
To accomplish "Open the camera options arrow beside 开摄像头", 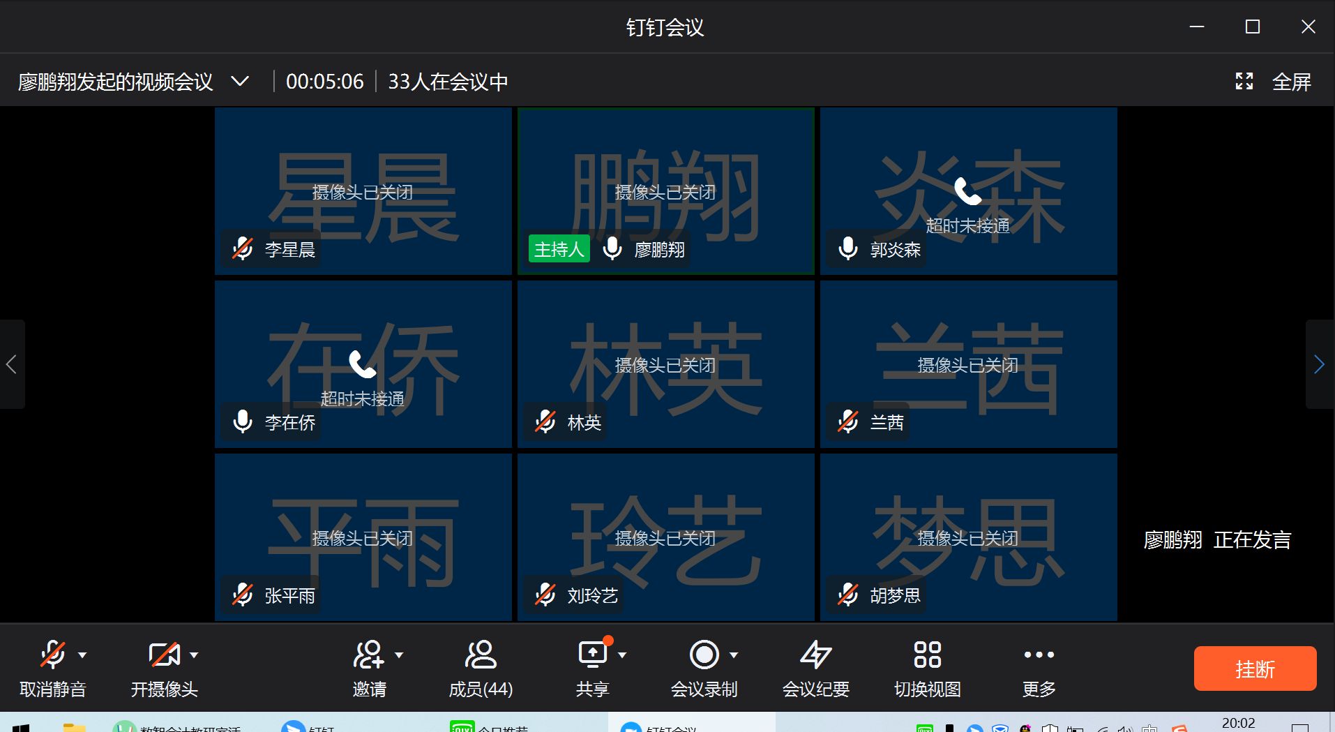I will pos(194,655).
